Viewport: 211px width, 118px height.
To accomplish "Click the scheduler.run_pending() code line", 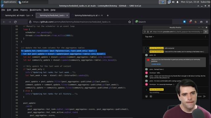I will coord(39,32).
